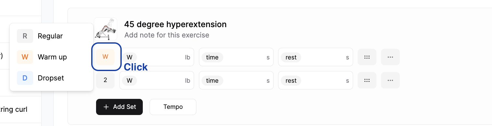Image resolution: width=492 pixels, height=126 pixels.
Task: Click the 45 degree hyperextension exercise thumbnail
Action: pyautogui.click(x=105, y=29)
